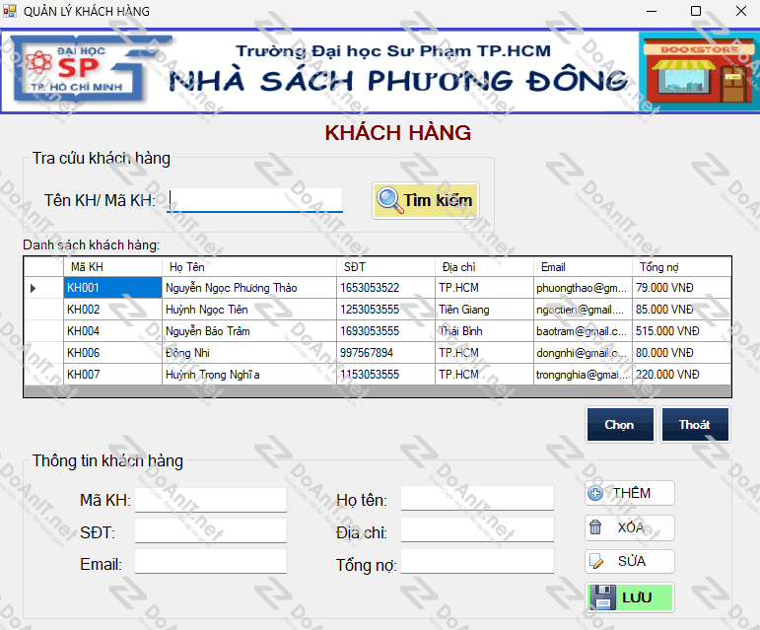Image resolution: width=760 pixels, height=630 pixels.
Task: Click the name Nguyễn Bảo Trâm
Action: pos(249,331)
